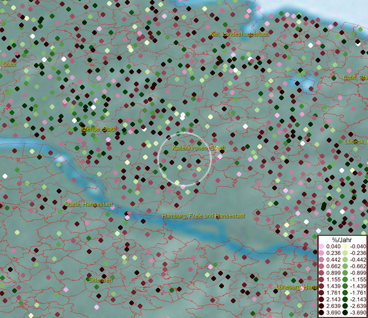The width and height of the screenshot is (368, 318).
Task: Click the legend value 2.639
Action: [x=334, y=306]
